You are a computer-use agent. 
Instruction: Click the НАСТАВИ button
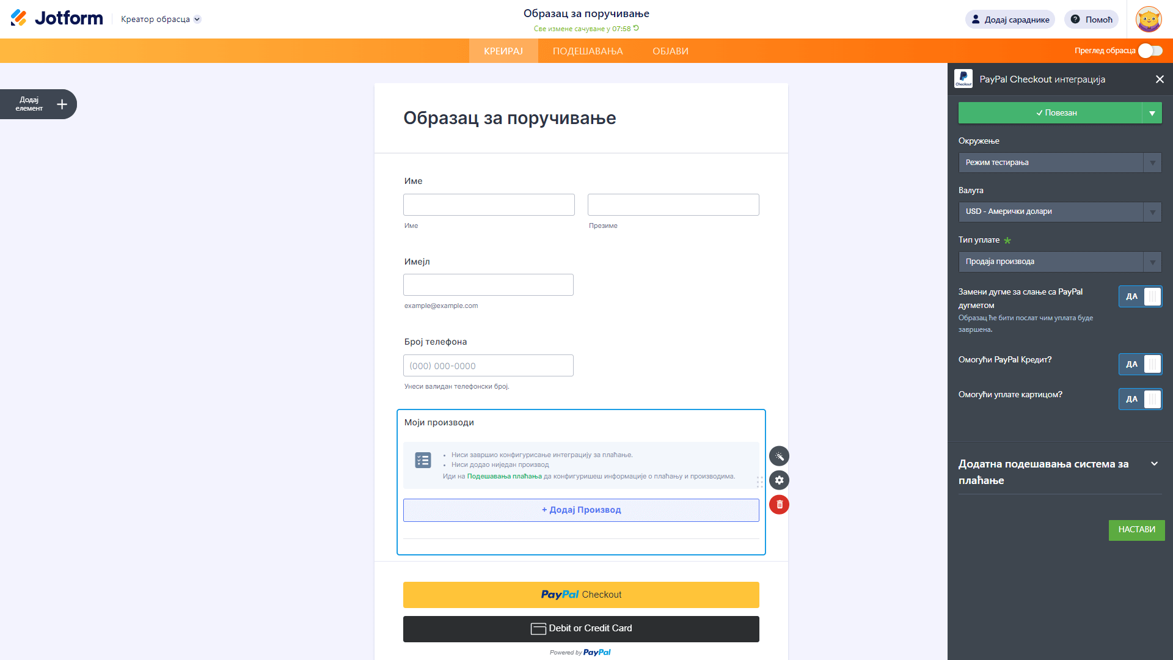click(x=1136, y=530)
